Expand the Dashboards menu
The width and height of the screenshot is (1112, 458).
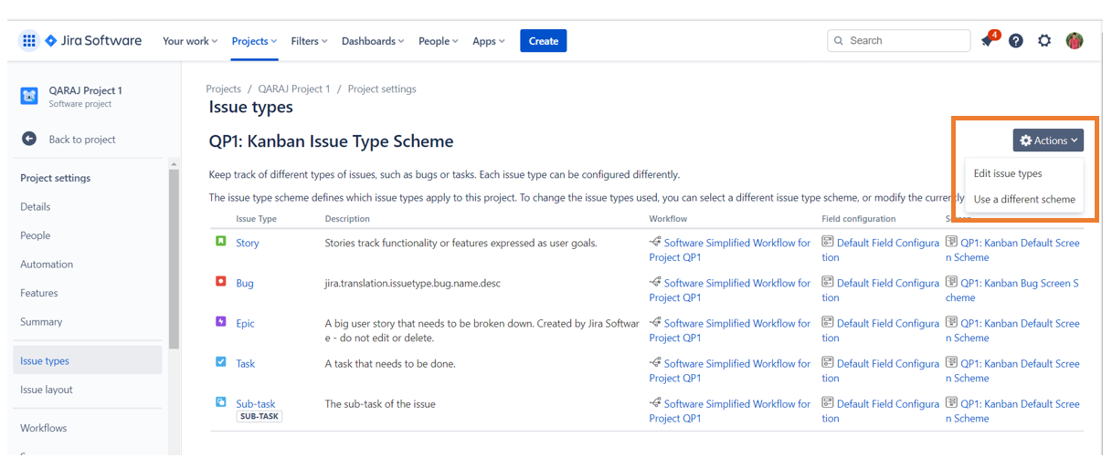[x=374, y=41]
